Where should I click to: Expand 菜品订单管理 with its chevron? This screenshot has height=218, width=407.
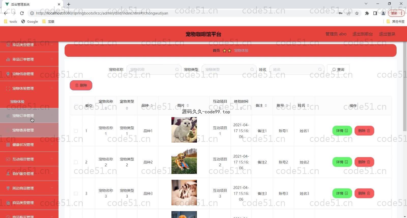tap(52, 59)
